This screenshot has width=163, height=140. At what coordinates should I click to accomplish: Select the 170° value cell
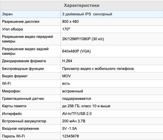[x=66, y=29]
